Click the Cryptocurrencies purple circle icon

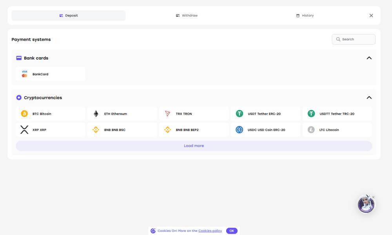click(19, 98)
